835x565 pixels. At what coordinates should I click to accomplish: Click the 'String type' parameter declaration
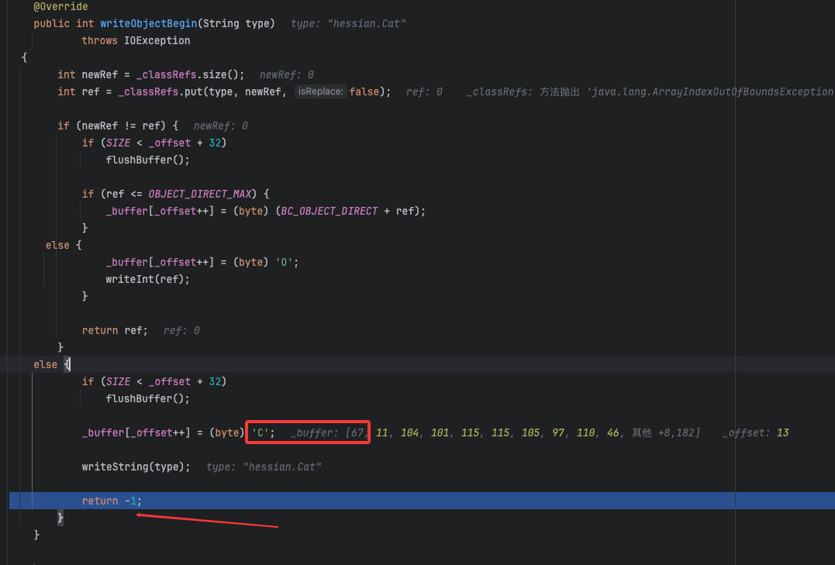point(236,23)
